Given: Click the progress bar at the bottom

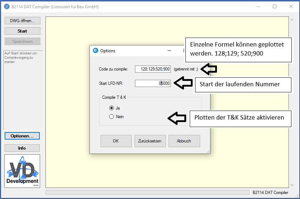Looking at the screenshot, I should pyautogui.click(x=147, y=193).
